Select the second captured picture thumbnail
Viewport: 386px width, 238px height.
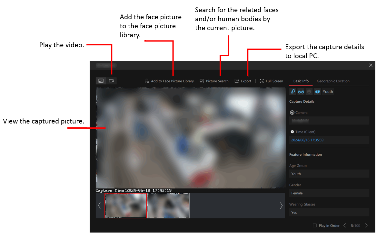168,206
